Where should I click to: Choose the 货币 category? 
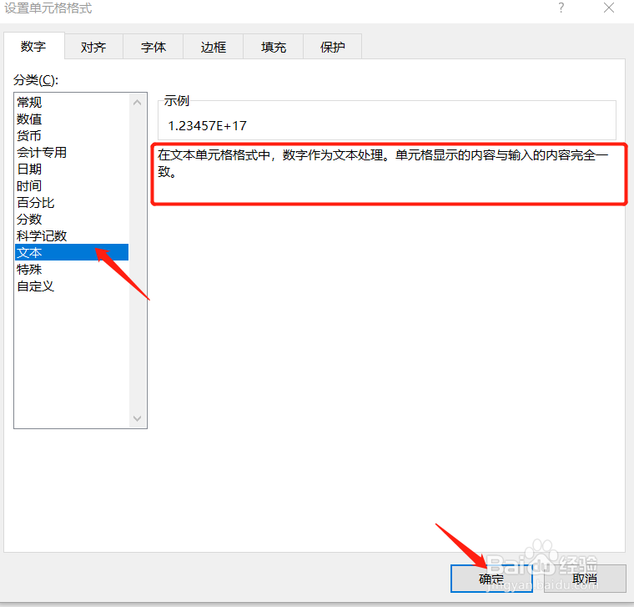coord(72,135)
